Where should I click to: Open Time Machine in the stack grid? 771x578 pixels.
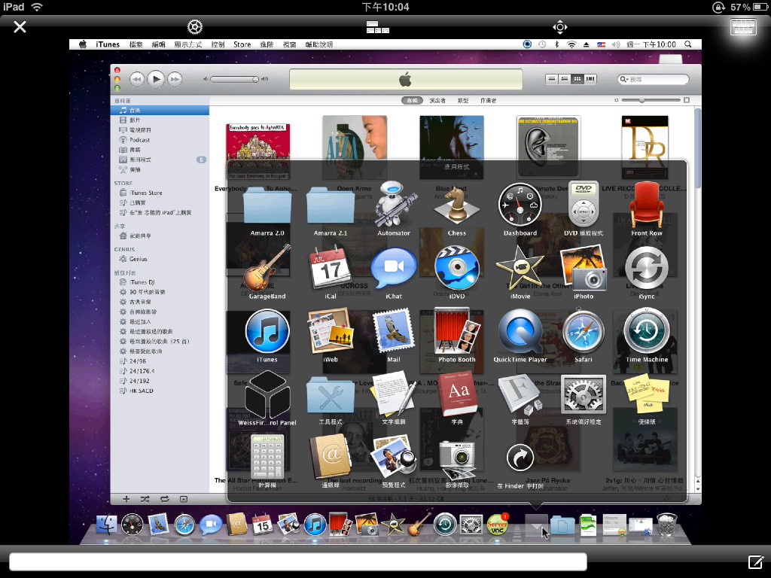[x=647, y=331]
